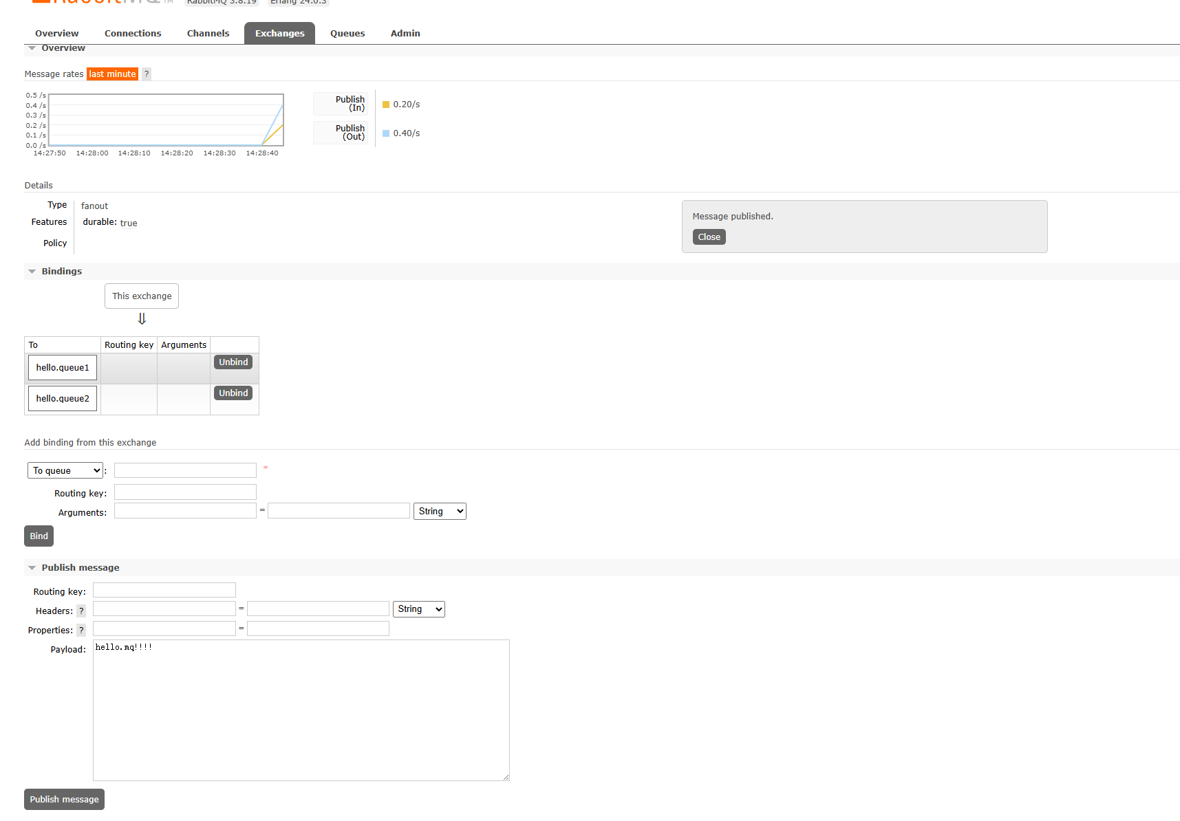This screenshot has height=821, width=1180.
Task: Collapse the Bindings section
Action: click(x=61, y=271)
